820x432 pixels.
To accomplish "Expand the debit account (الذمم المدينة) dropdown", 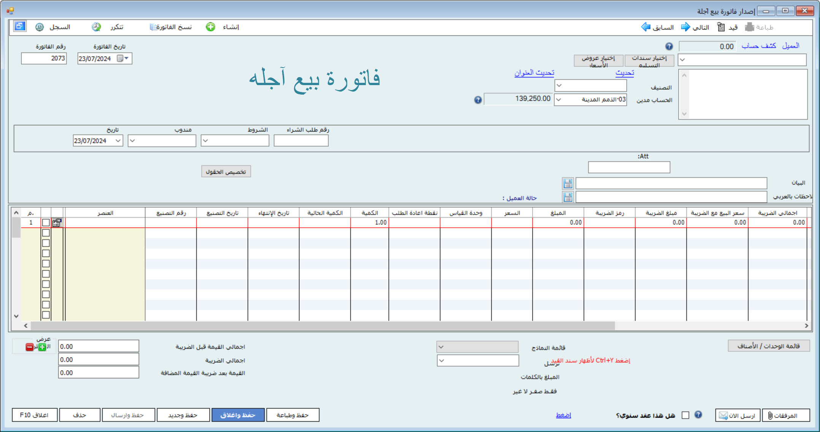I will pyautogui.click(x=559, y=100).
